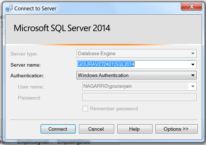Screen dimensions: 206x145
Task: Open the Help button
Action: 135,129
